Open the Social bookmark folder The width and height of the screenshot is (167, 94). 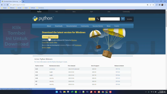(25, 8)
